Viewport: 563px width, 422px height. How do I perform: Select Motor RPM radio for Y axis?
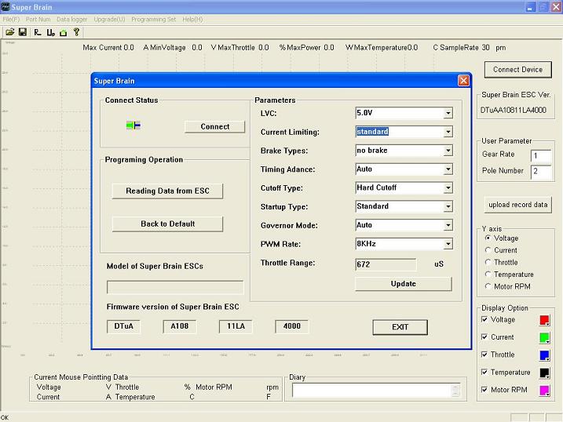click(488, 286)
